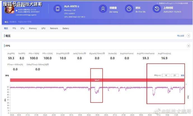Viewport: 193px width, 116px height.
Task: Click the game app thumbnail
Action: click(9, 10)
